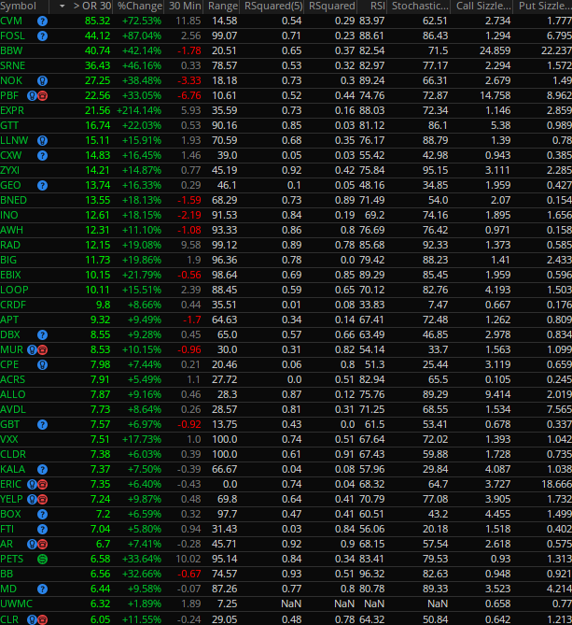572x625 pixels.
Task: Sort by the Symbol column header
Action: pyautogui.click(x=19, y=7)
